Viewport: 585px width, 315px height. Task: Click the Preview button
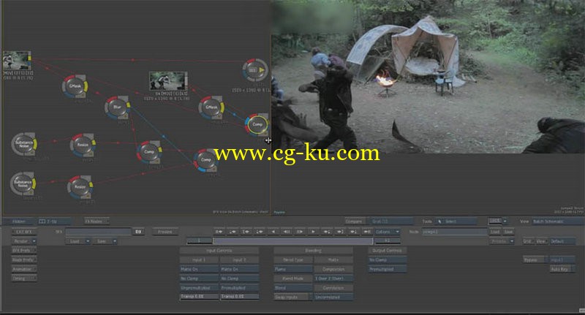pyautogui.click(x=165, y=232)
